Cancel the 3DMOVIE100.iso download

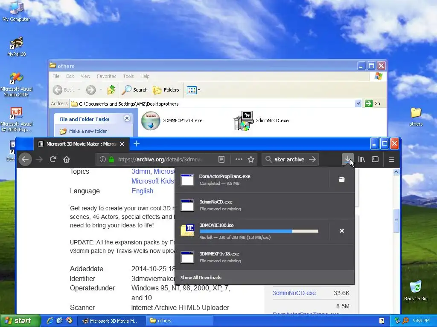pos(342,231)
